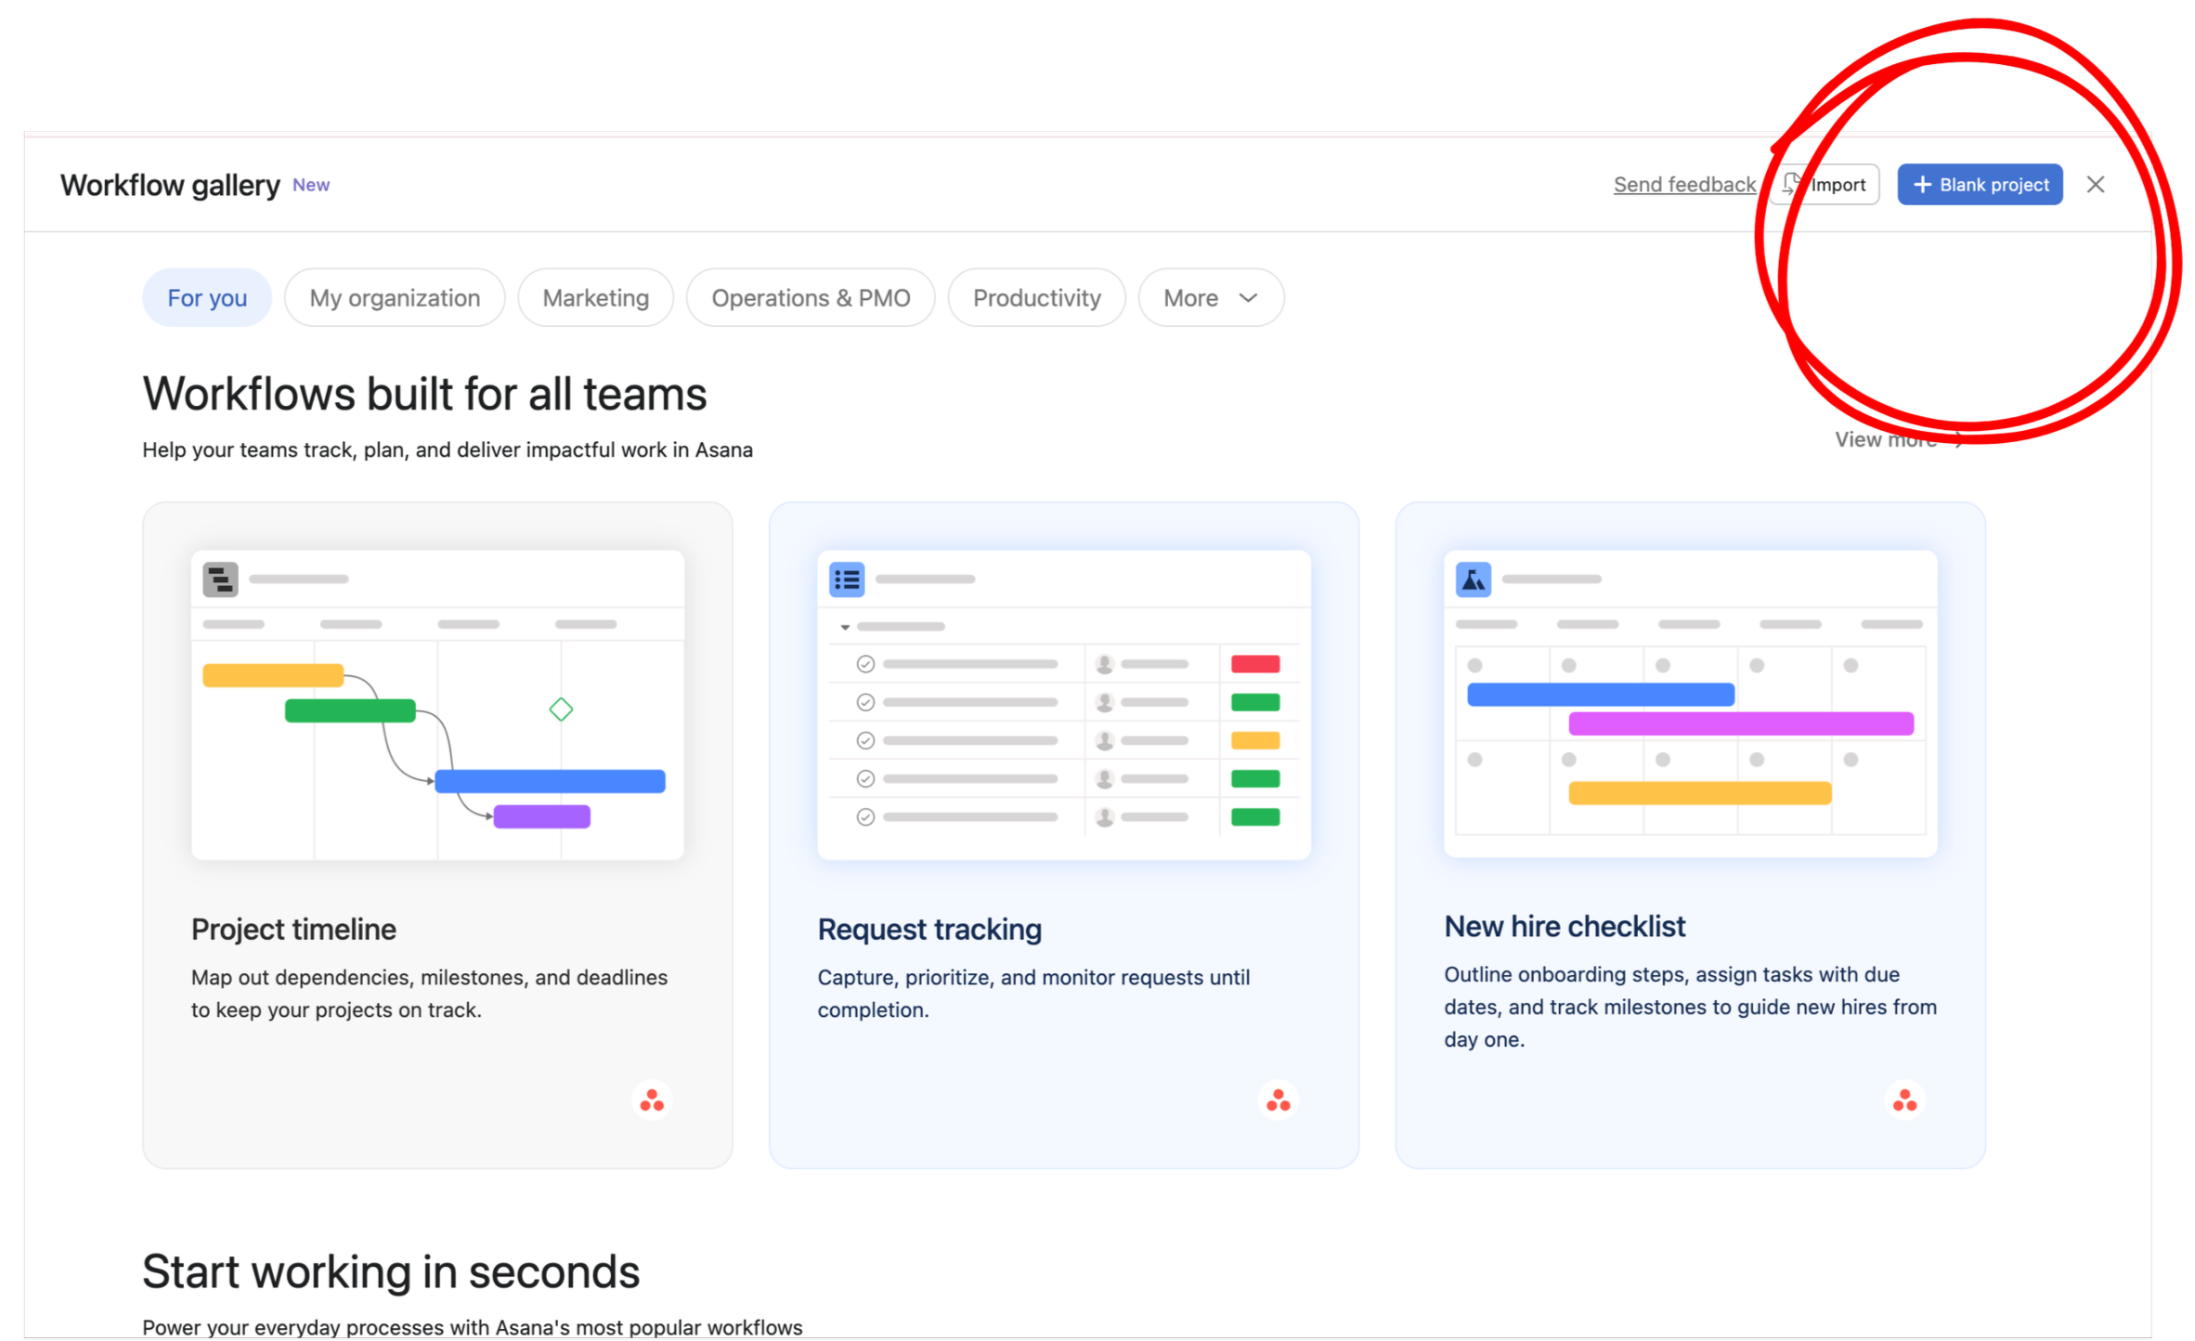Click the timeline icon in Project timeline preview
This screenshot has width=2195, height=1341.
[x=220, y=579]
